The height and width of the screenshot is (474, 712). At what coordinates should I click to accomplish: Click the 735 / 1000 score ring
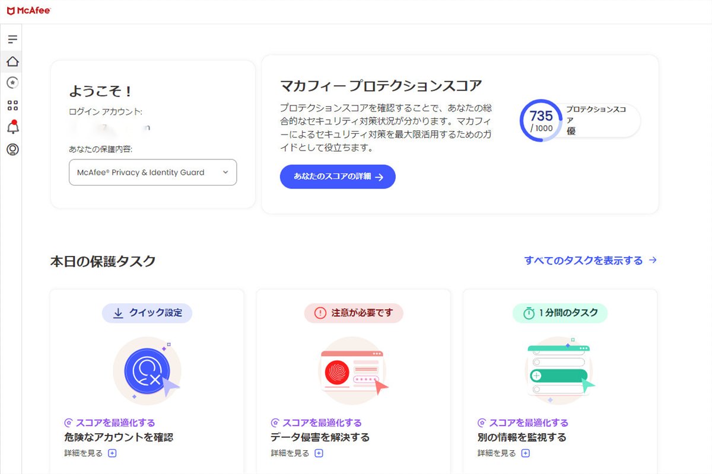click(541, 120)
